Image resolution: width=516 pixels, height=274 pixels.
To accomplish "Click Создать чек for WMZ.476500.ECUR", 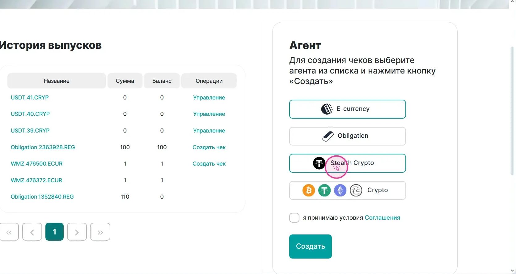I will tap(209, 164).
